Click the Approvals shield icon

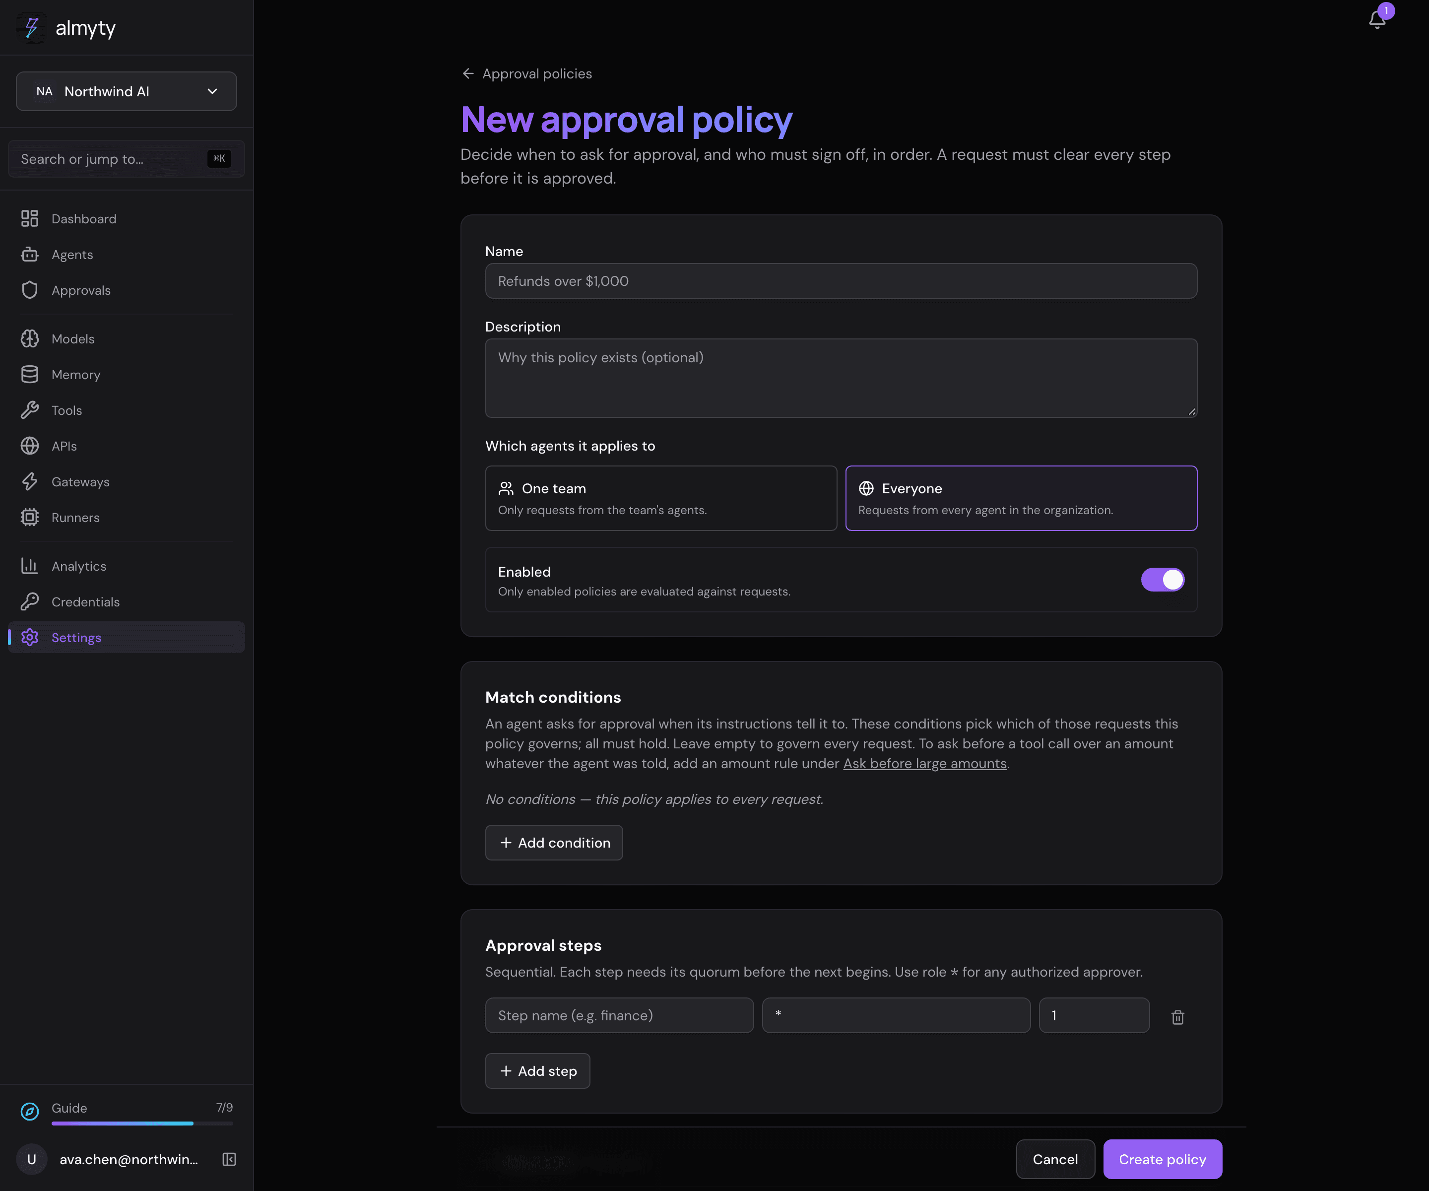pyautogui.click(x=30, y=290)
